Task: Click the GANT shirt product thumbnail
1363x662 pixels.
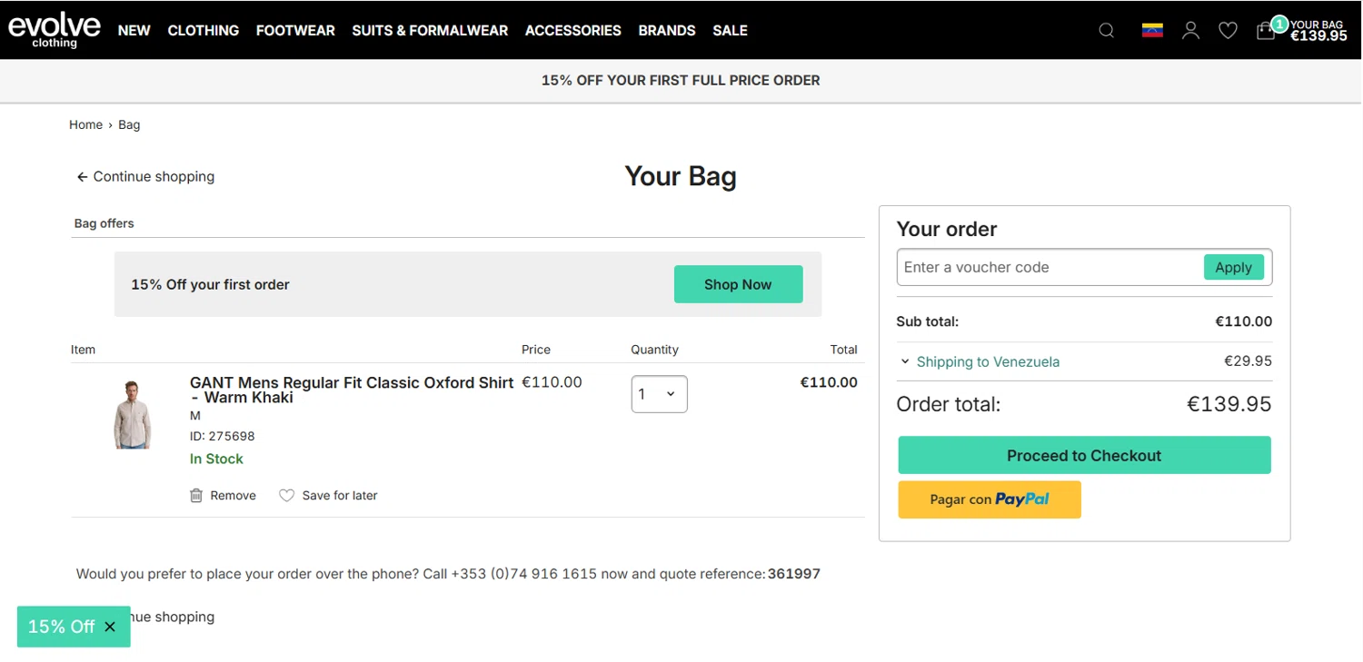Action: click(x=133, y=415)
